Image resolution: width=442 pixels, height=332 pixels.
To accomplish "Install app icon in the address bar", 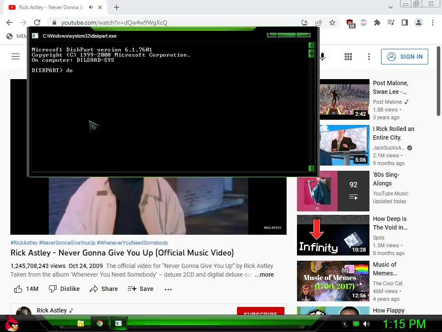I will click(x=305, y=22).
